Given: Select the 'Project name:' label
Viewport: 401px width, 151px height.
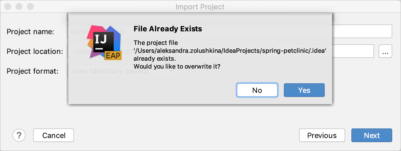Looking at the screenshot, I should point(30,32).
